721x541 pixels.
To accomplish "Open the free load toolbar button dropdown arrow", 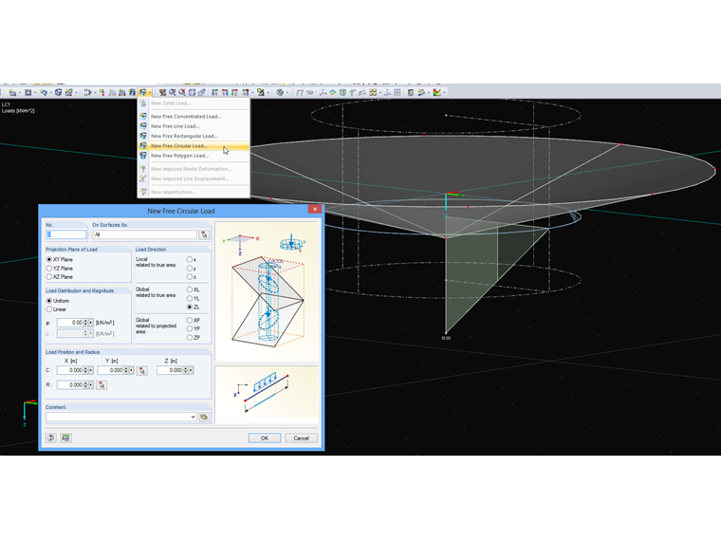I will [x=150, y=93].
